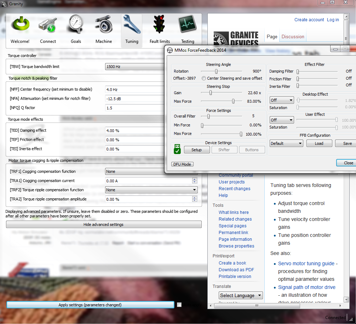Click the Printable version link
Screen dimensions: 356x324
tap(235, 277)
